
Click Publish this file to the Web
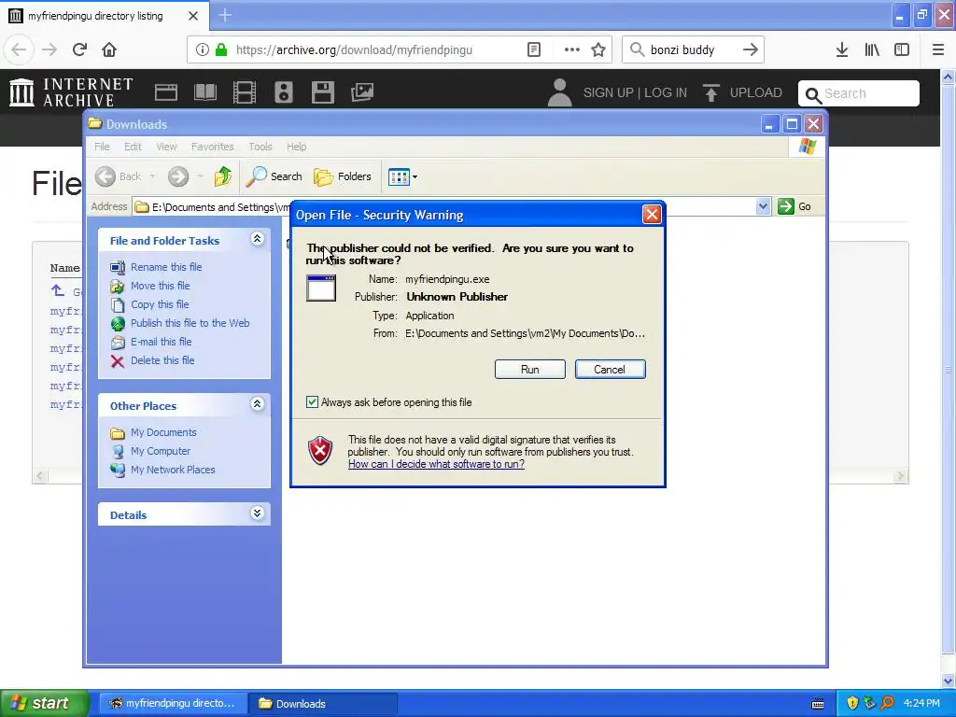(190, 323)
